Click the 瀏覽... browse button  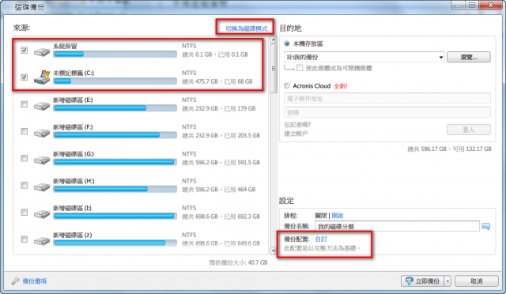pos(469,57)
